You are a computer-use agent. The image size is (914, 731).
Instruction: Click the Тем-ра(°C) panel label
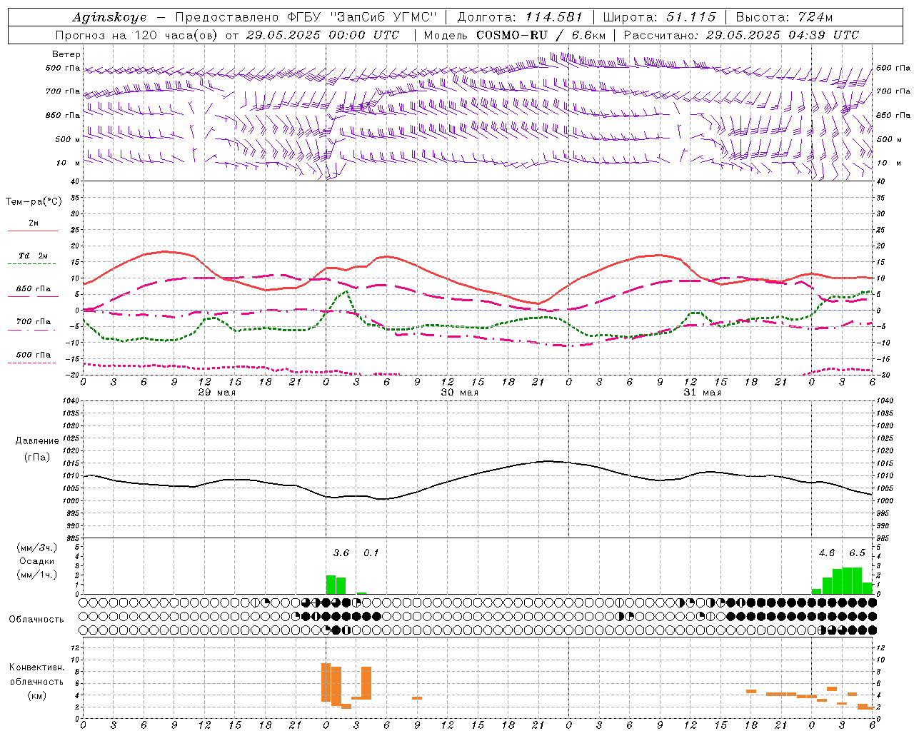click(34, 202)
